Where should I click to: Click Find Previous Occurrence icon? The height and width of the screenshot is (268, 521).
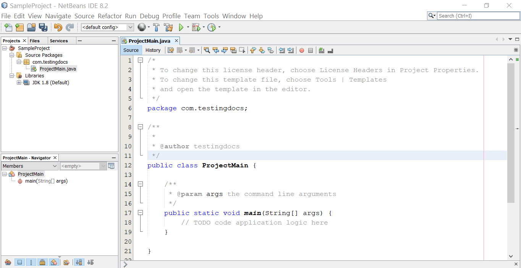pyautogui.click(x=215, y=50)
